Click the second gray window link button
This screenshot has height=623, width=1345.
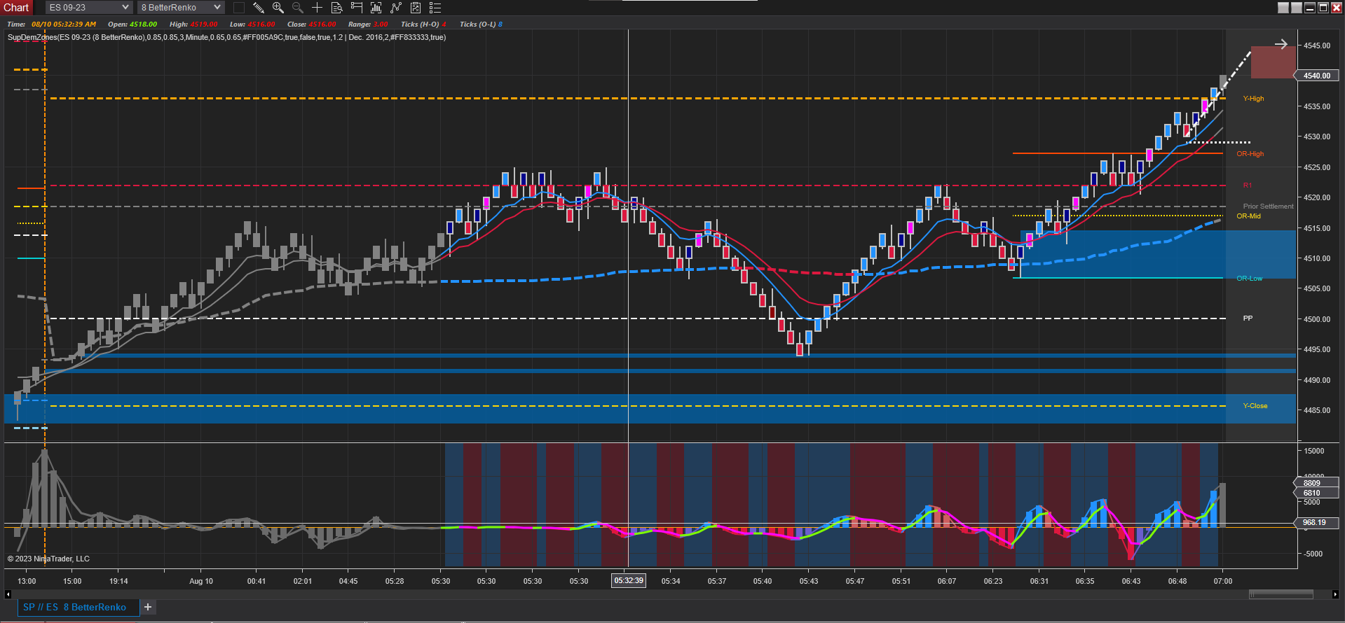pos(1297,8)
